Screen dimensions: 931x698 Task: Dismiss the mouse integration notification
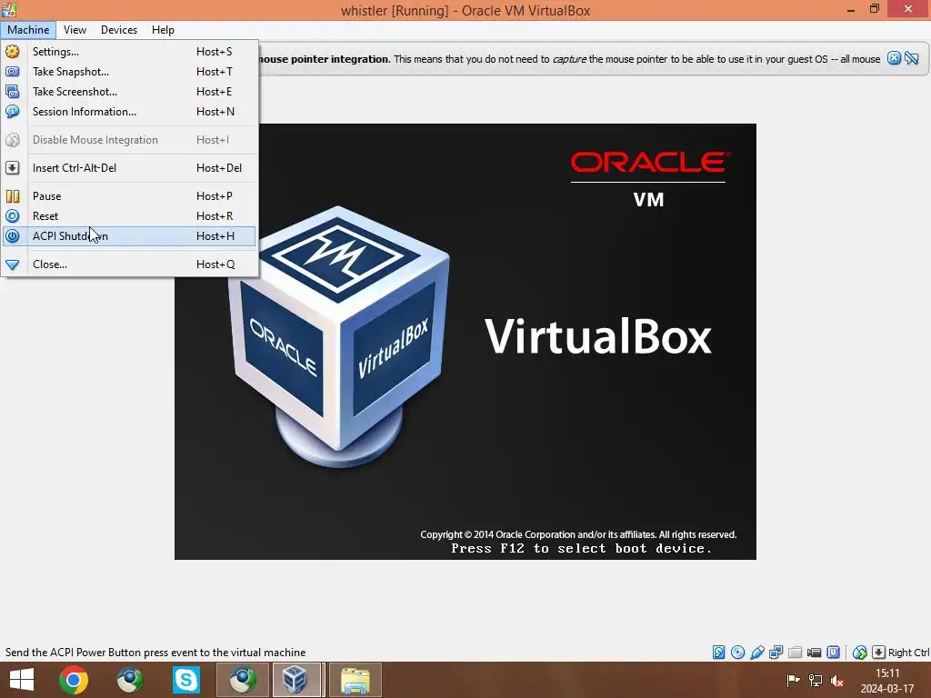(x=894, y=58)
